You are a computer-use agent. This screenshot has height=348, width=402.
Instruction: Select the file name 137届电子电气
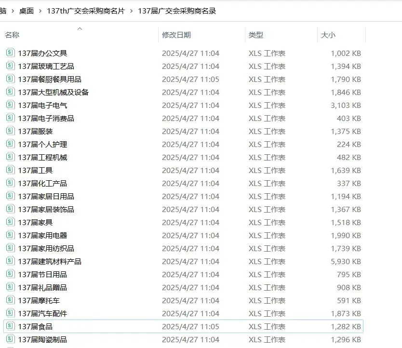42,106
